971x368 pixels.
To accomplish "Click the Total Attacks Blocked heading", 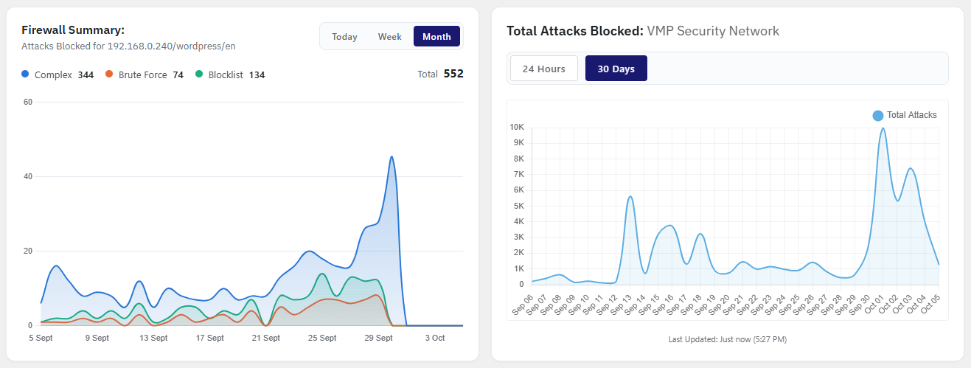I will [575, 31].
